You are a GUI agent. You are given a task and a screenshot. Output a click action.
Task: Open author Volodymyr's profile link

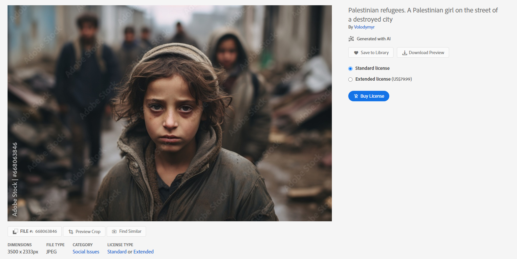[x=364, y=27]
